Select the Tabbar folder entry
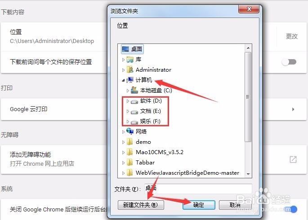The height and width of the screenshot is (220, 308). coord(140,162)
